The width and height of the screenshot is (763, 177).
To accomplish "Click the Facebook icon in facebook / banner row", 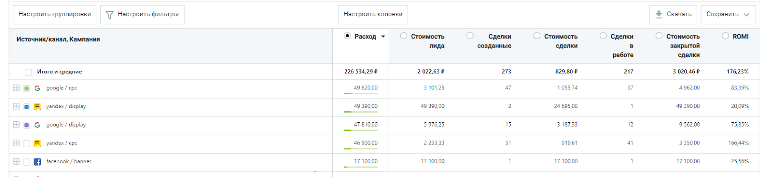I will [x=37, y=162].
